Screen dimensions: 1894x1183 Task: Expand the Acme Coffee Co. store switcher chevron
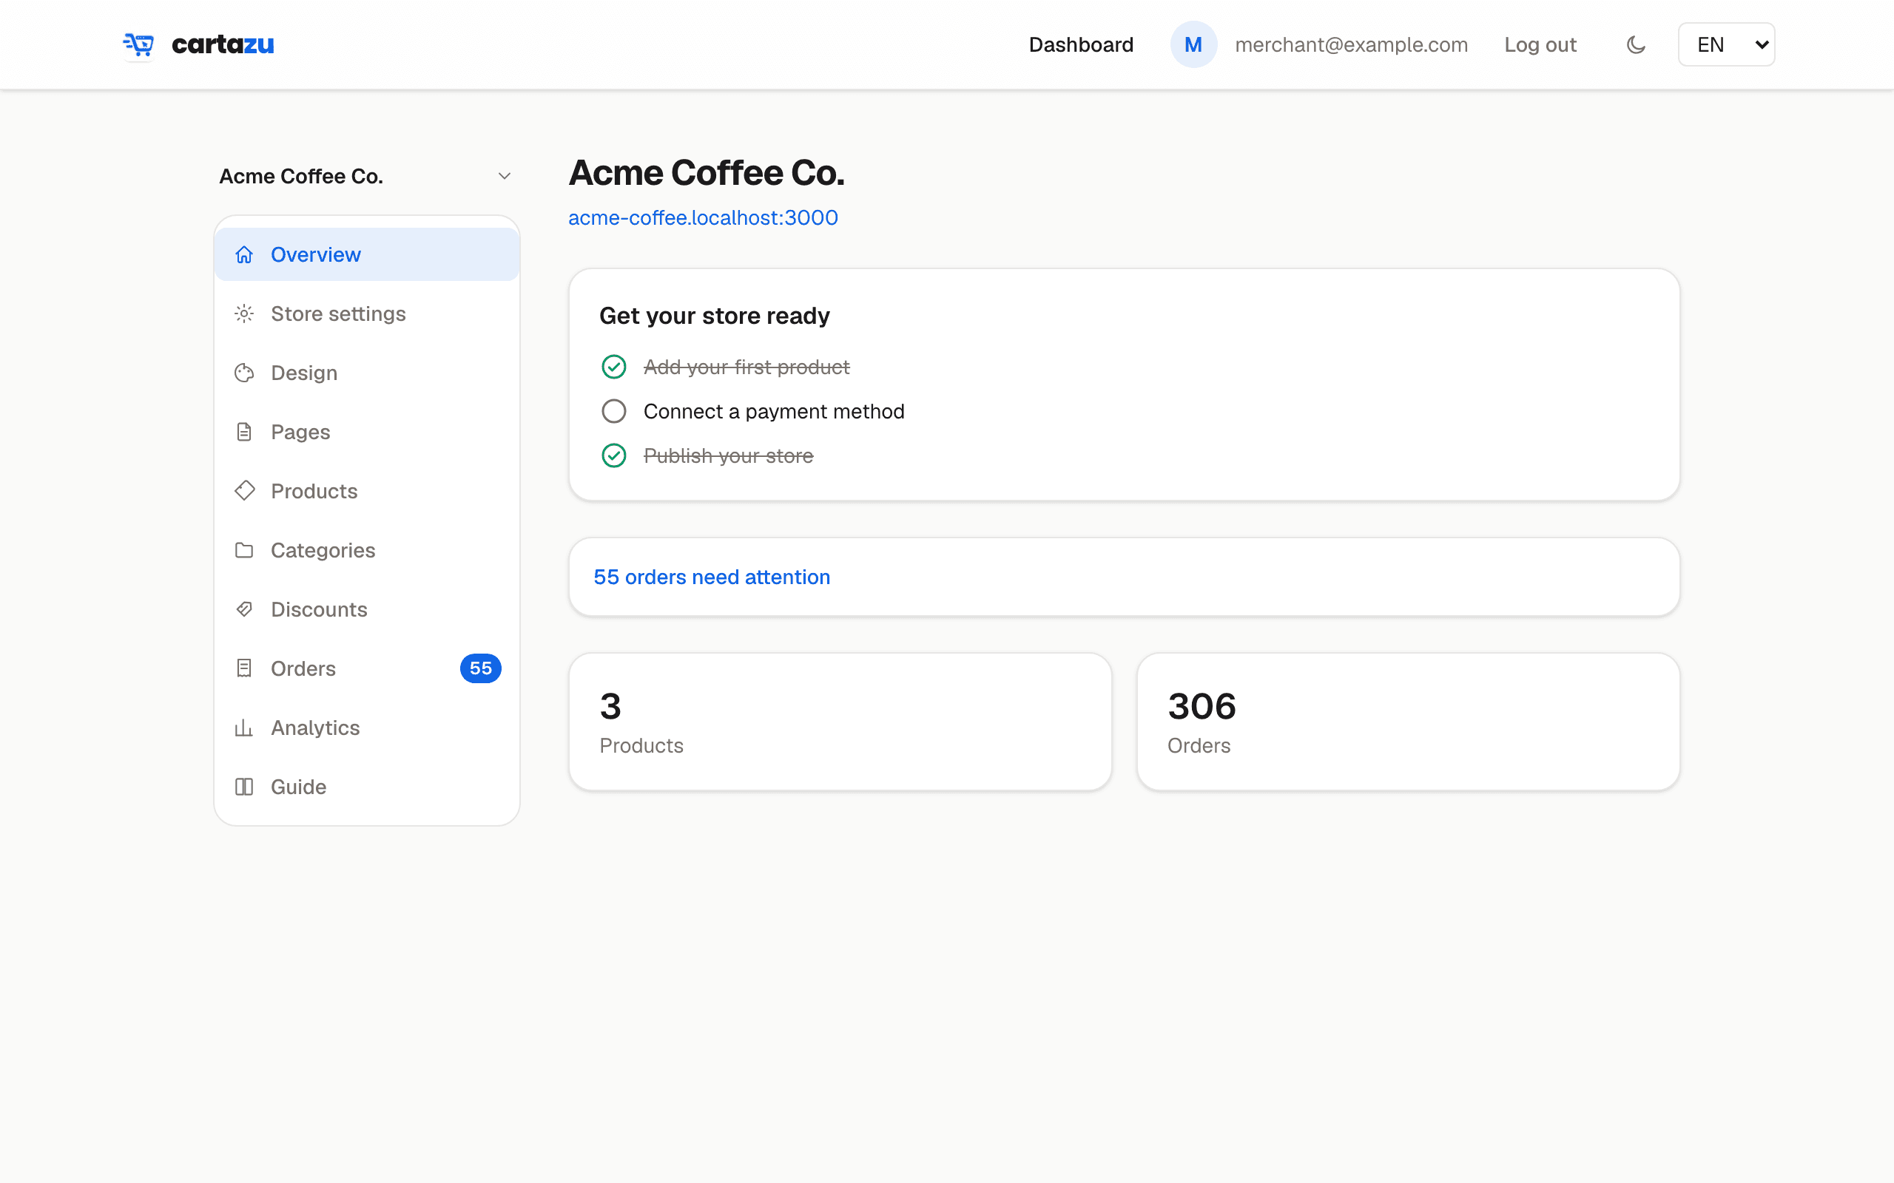505,176
